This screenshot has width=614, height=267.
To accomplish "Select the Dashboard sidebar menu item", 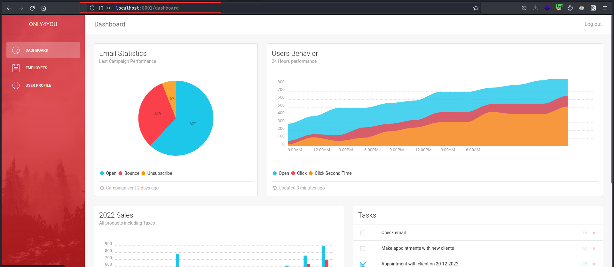I will point(43,50).
